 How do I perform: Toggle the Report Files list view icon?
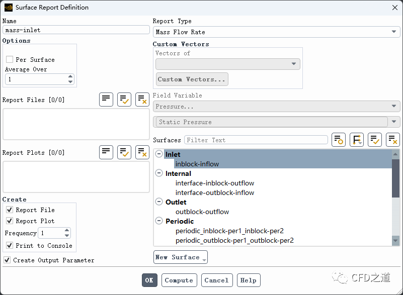point(106,100)
